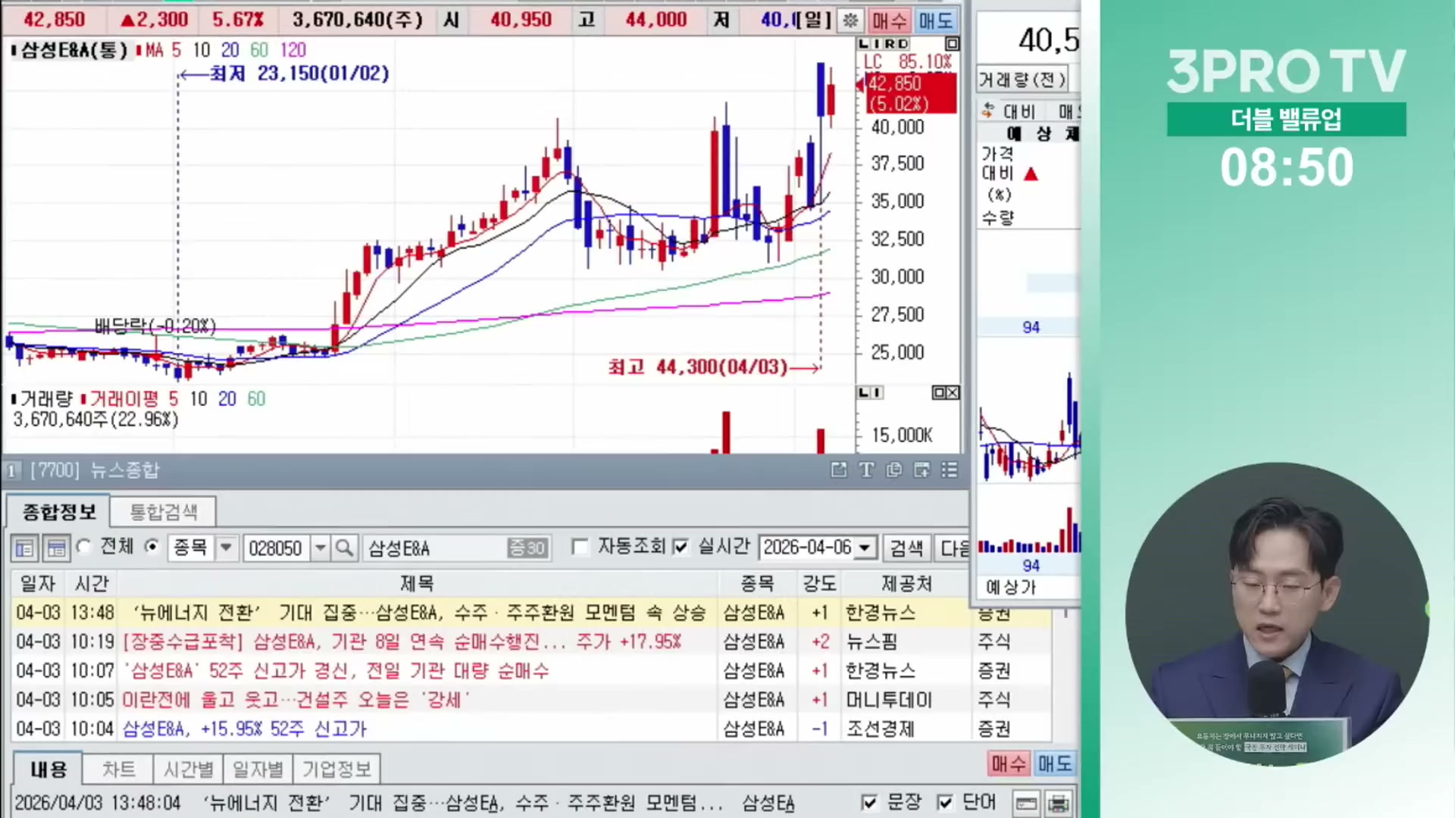Image resolution: width=1455 pixels, height=818 pixels.
Task: Click the 검색 search button
Action: coord(906,548)
